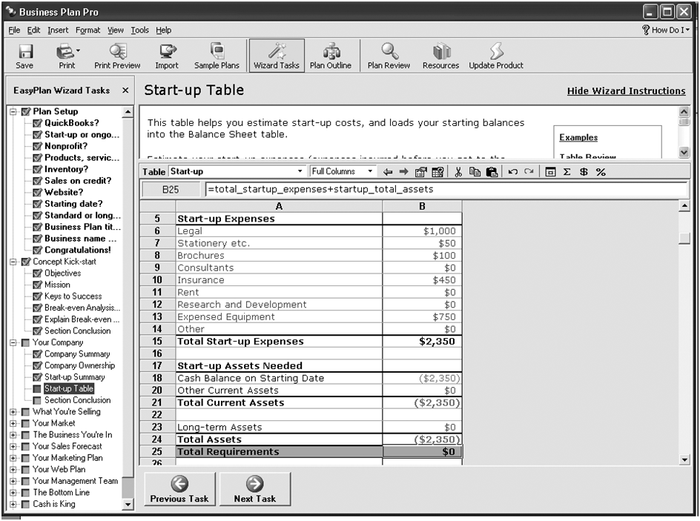
Task: Open the View menu
Action: click(x=115, y=30)
